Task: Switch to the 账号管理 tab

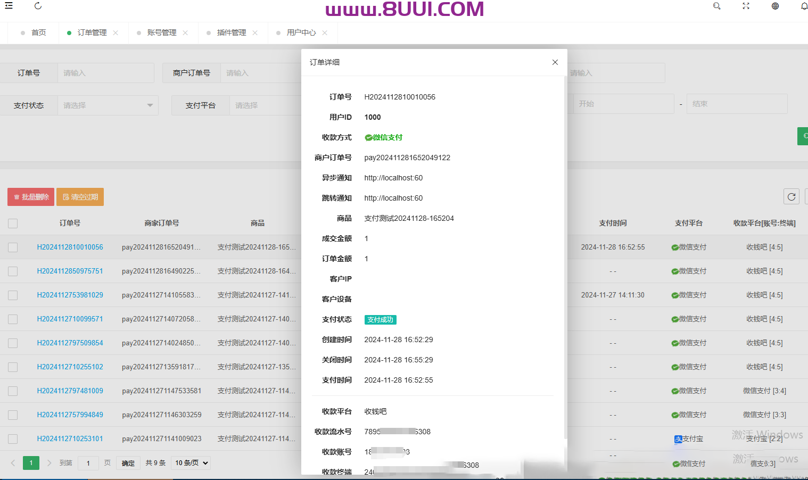Action: (x=161, y=32)
